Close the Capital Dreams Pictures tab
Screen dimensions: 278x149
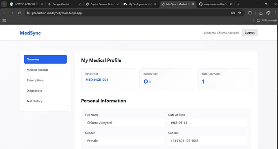point(117,4)
